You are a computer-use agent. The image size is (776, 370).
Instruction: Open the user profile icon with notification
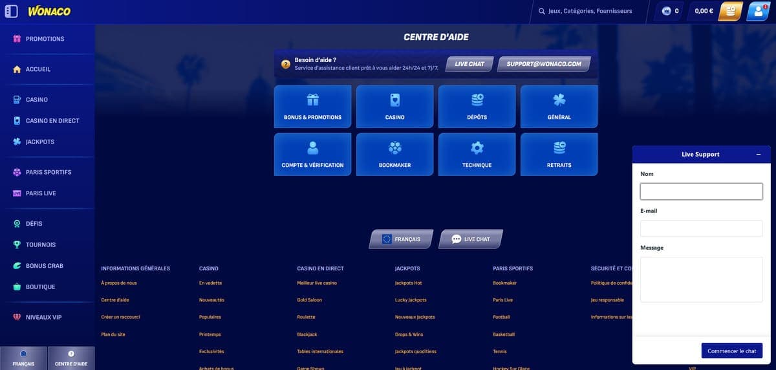click(758, 11)
